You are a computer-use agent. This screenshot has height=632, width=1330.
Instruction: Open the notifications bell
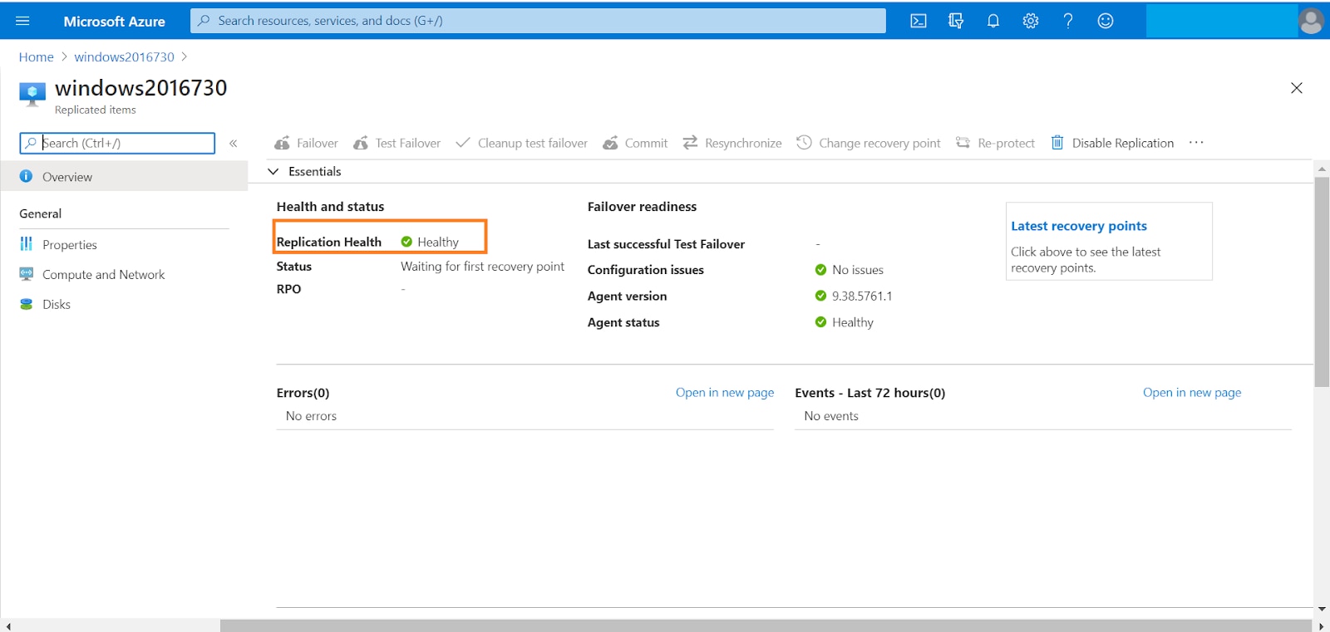pos(993,21)
